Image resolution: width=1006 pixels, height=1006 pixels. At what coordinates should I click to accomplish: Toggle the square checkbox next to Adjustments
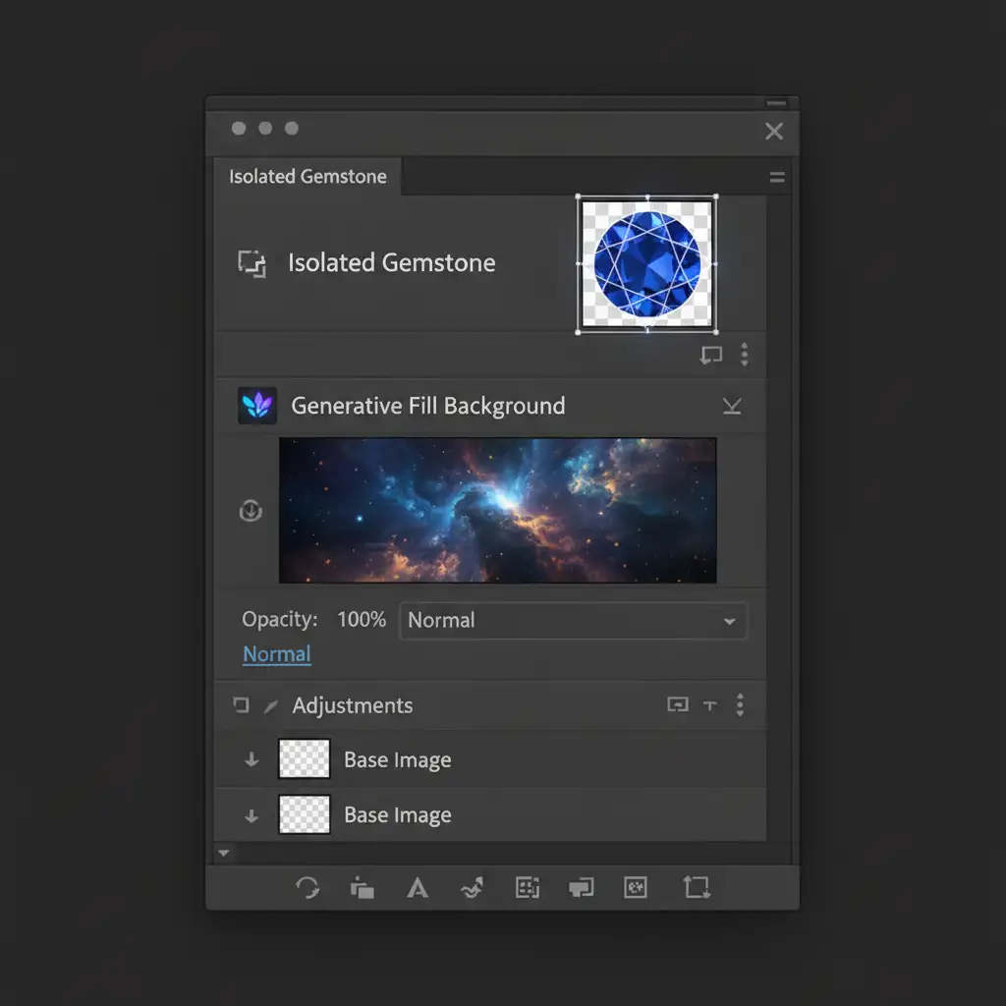(242, 705)
